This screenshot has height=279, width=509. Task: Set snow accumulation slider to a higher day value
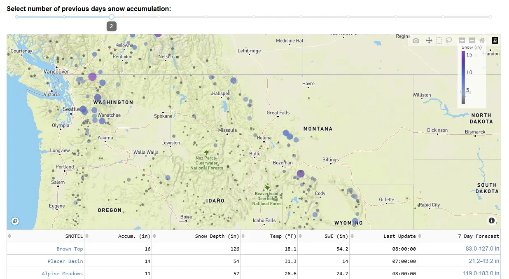159,17
